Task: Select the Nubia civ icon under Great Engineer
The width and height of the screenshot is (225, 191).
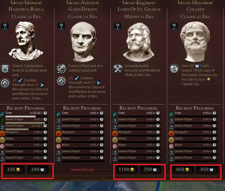Action: coord(115,140)
